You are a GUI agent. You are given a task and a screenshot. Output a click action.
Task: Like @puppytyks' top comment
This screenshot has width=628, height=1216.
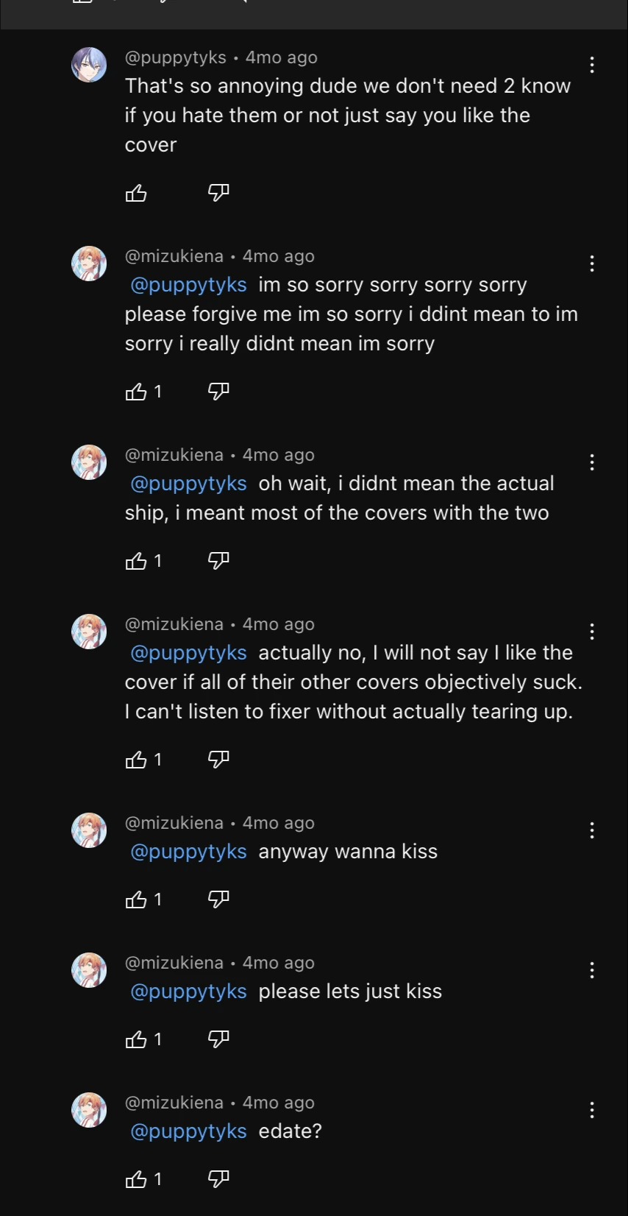[137, 194]
